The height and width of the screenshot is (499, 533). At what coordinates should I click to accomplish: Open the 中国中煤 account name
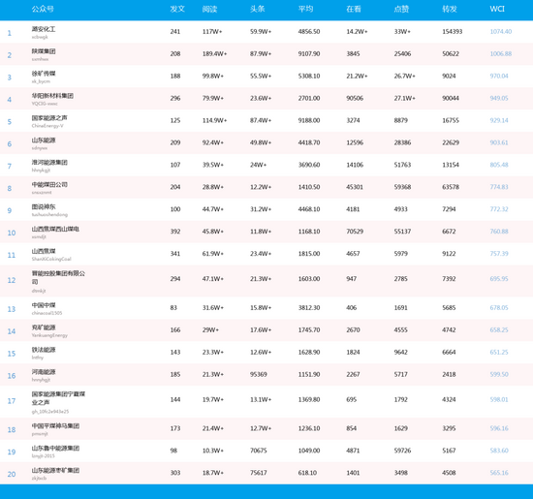click(44, 305)
